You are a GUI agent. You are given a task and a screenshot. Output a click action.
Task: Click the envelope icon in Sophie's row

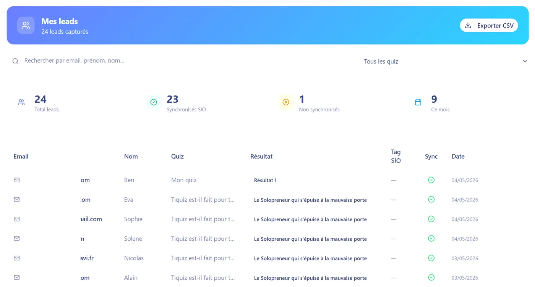[x=17, y=219]
